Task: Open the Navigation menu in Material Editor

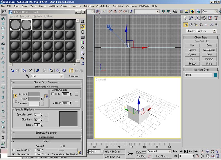Action: click(26, 16)
